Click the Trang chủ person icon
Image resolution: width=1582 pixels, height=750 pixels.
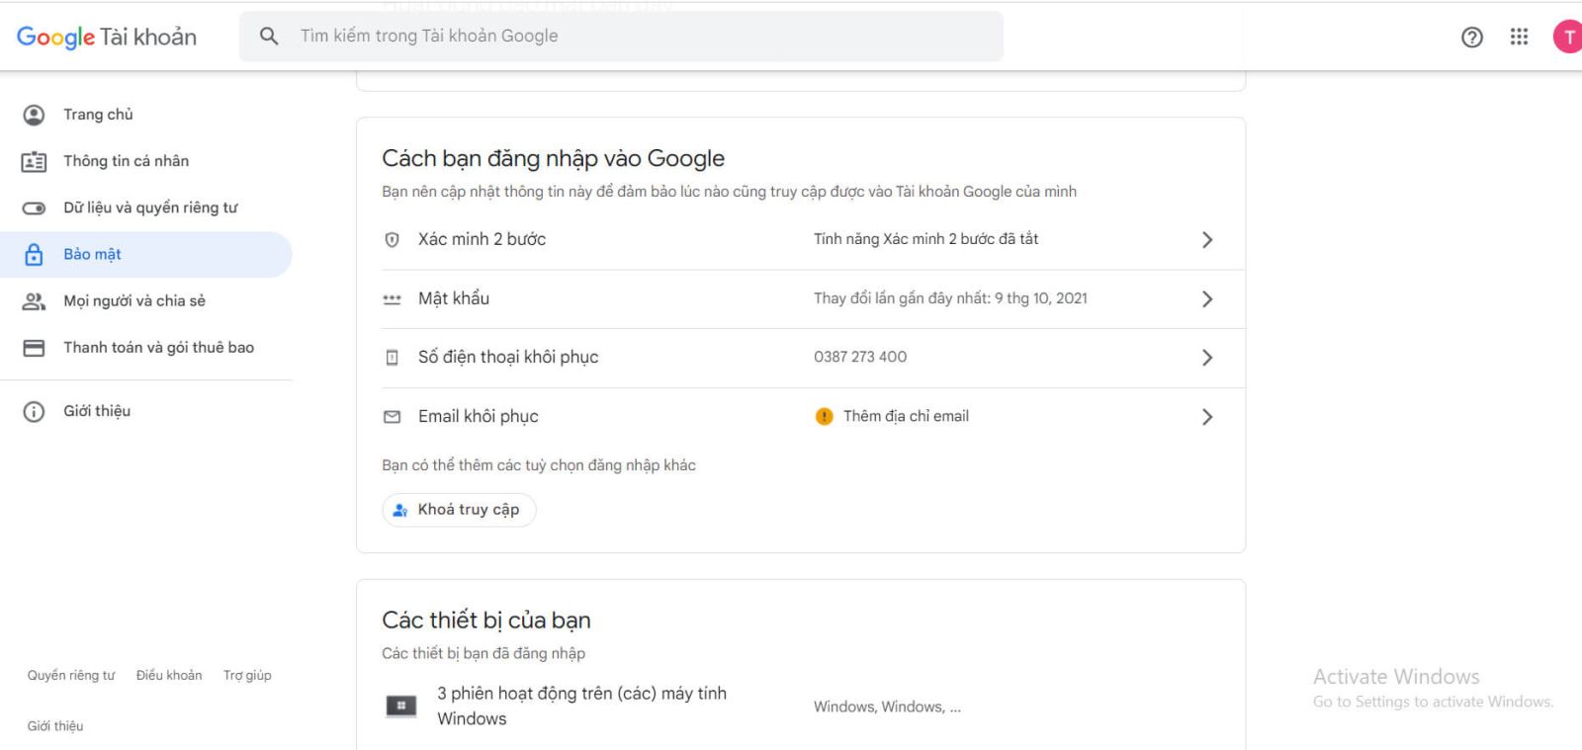34,115
